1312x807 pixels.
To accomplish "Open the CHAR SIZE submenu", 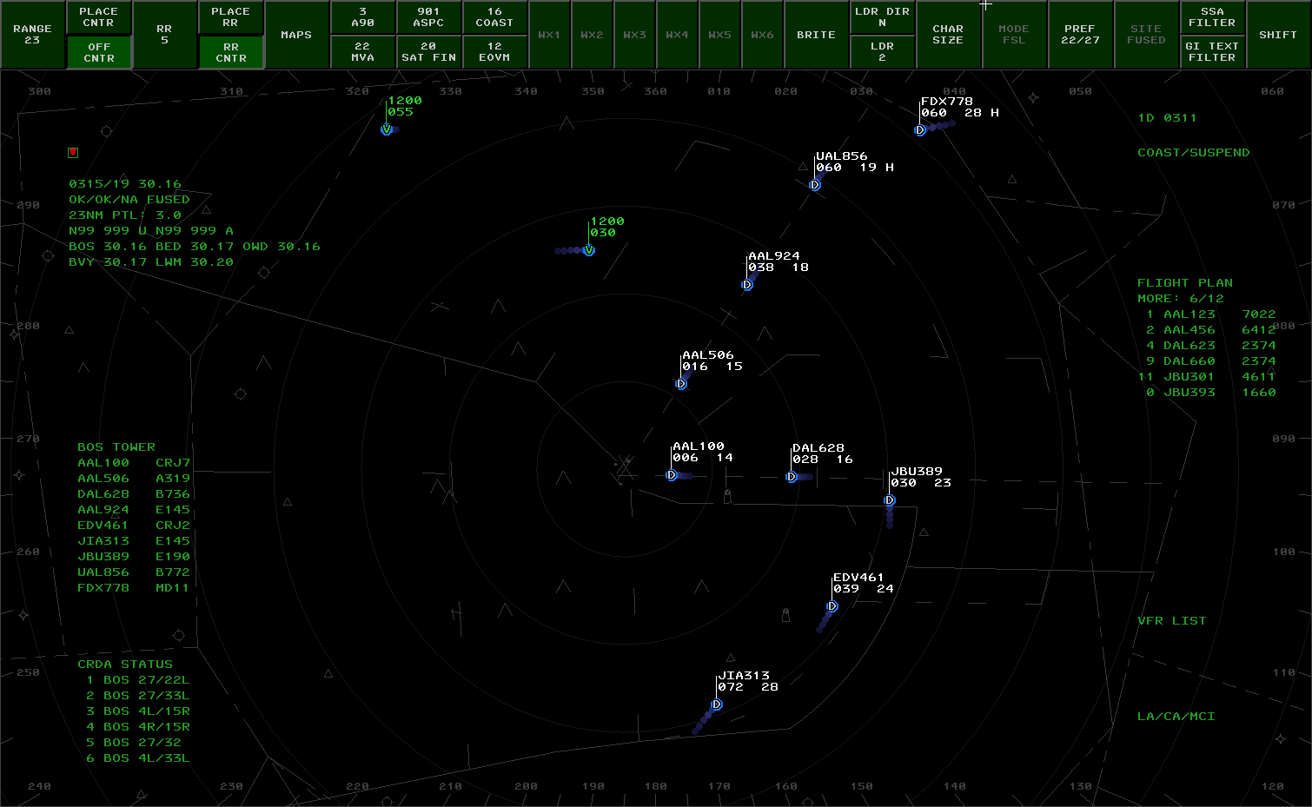I will [x=948, y=35].
